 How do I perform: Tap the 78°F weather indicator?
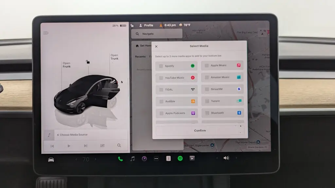185,25
